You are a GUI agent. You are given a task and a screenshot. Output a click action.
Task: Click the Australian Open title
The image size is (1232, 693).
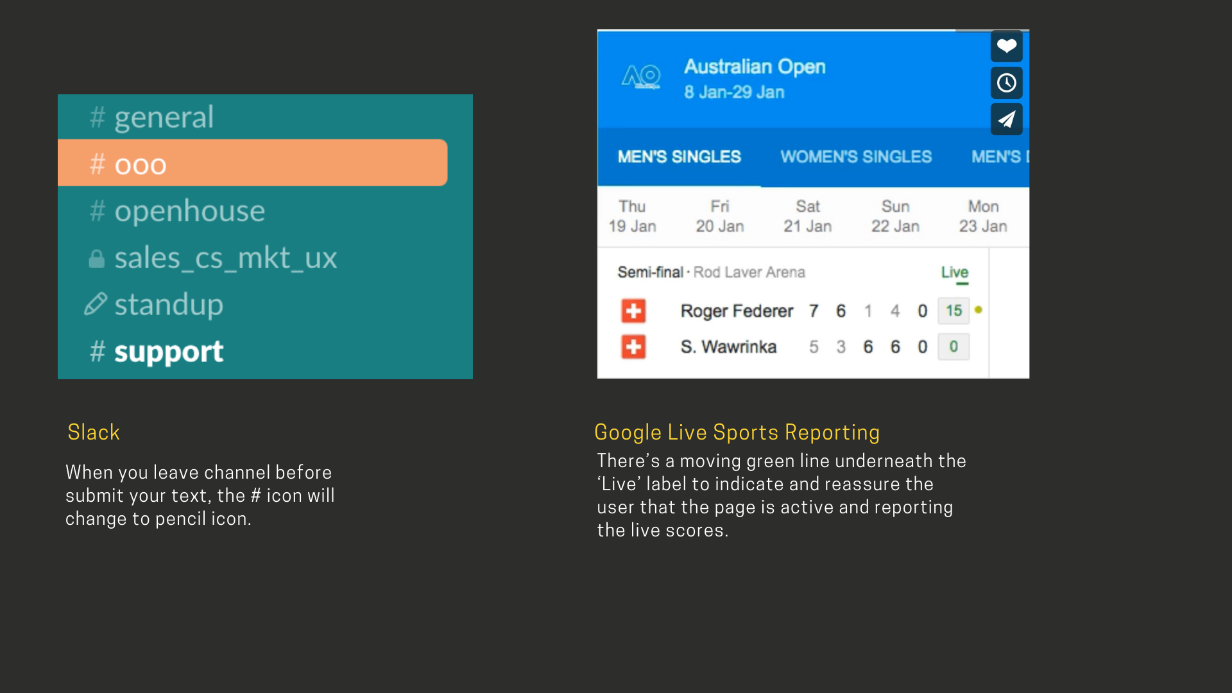coord(755,67)
